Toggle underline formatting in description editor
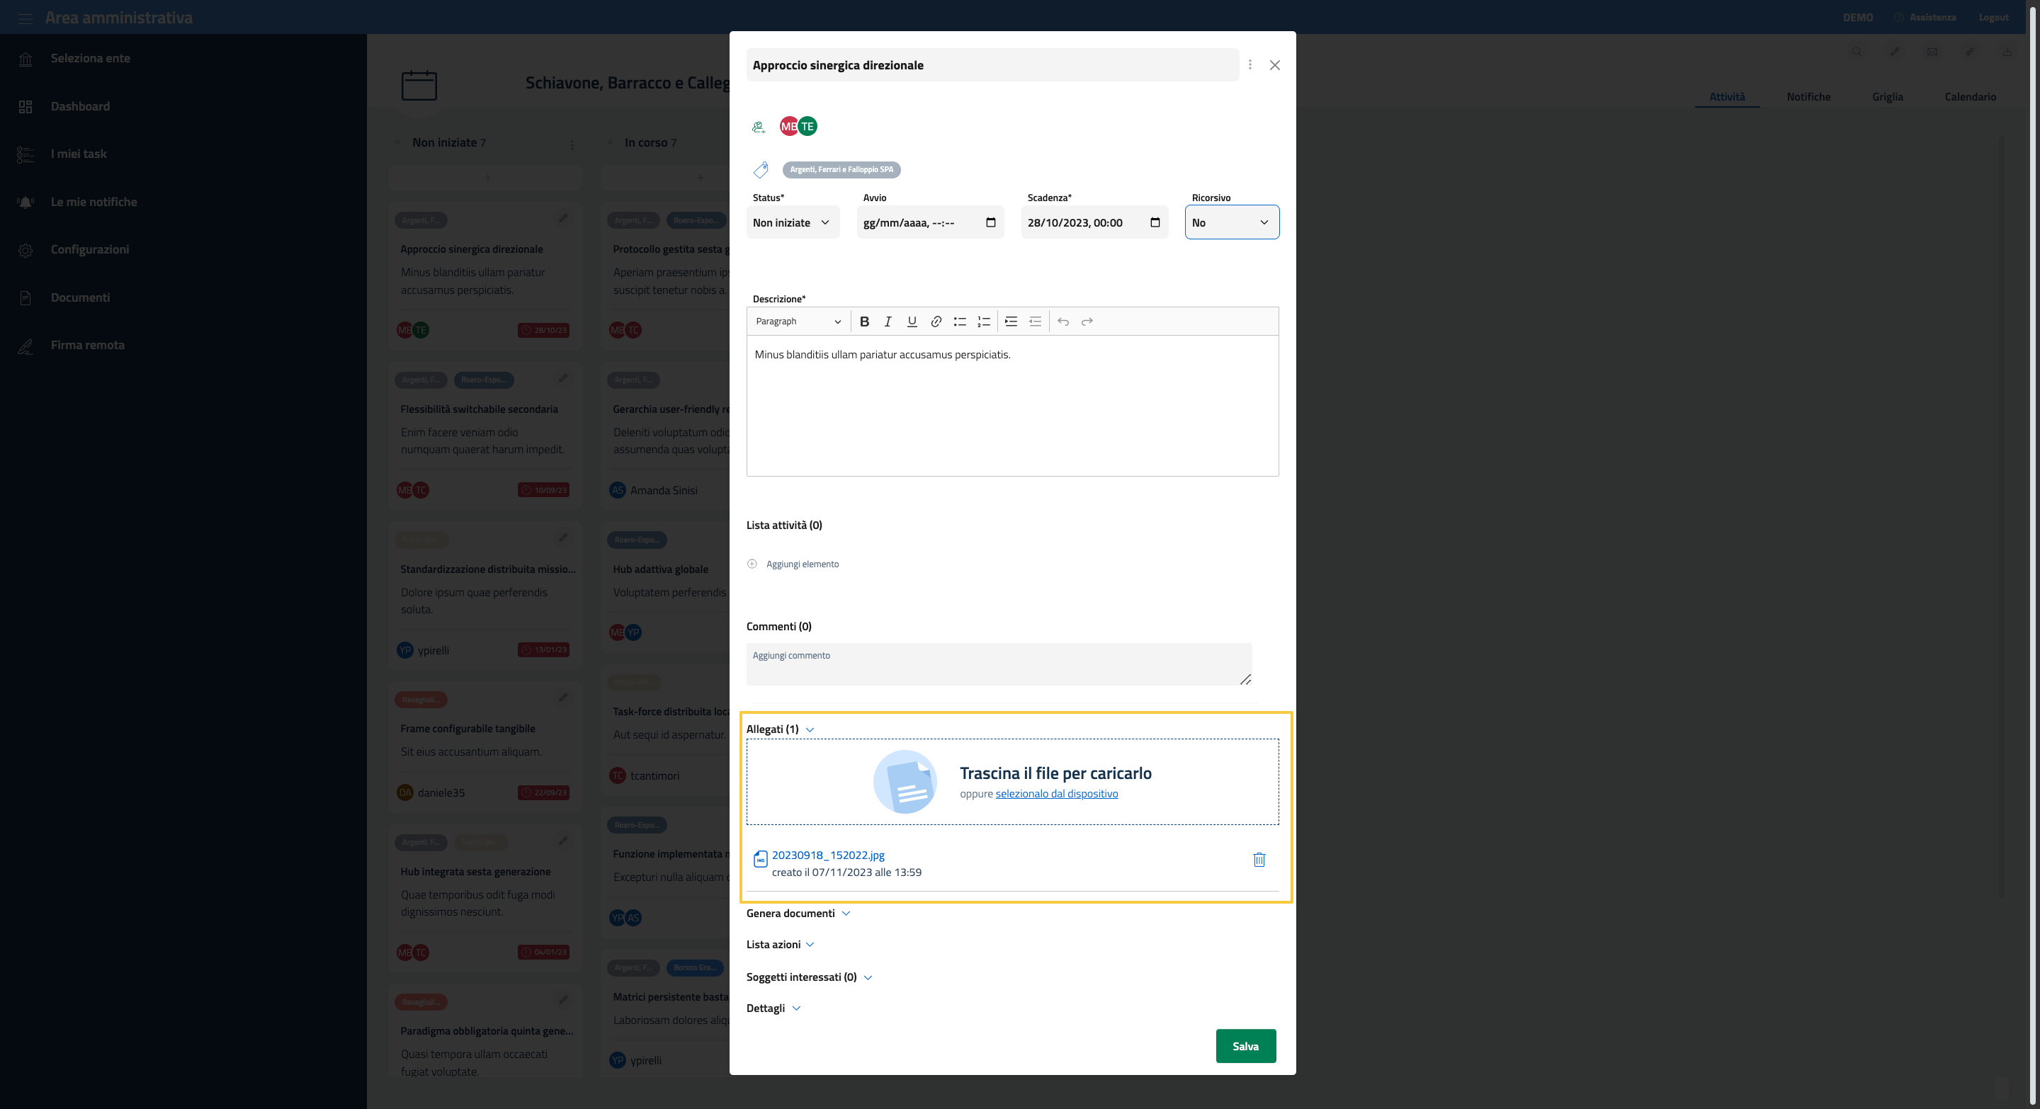The height and width of the screenshot is (1109, 2040). (912, 322)
